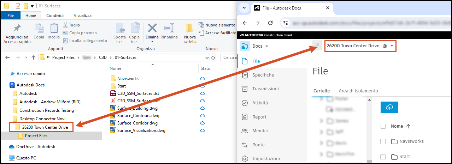Click Incolla collegamento in ribbon

point(85,41)
